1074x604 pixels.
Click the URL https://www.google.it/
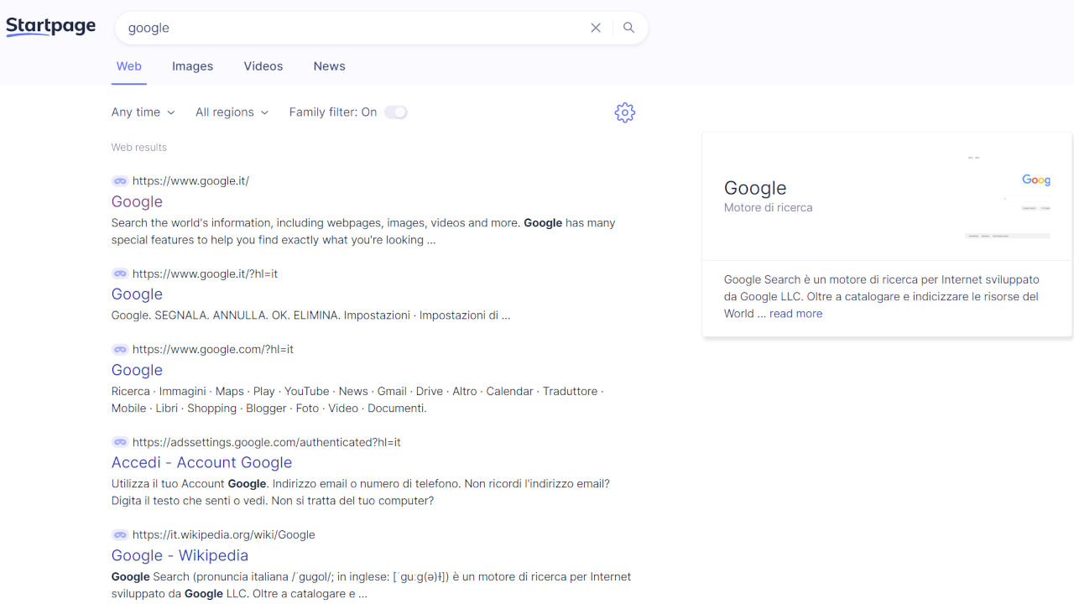pyautogui.click(x=190, y=181)
